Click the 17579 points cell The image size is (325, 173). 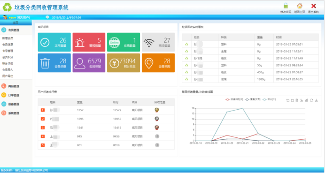[117, 110]
